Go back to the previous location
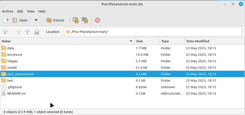 (x=6, y=32)
